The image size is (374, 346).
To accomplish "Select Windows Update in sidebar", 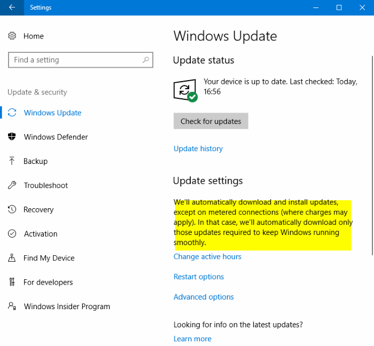I will (52, 113).
